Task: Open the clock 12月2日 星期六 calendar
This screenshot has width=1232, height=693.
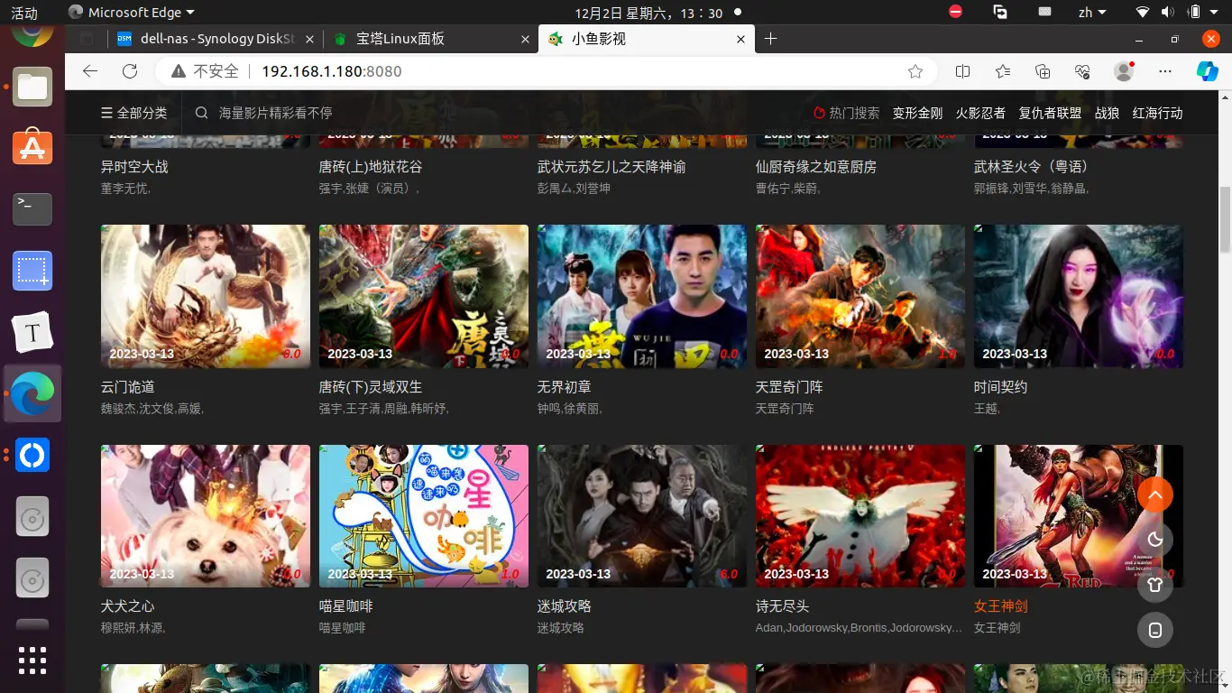Action: [648, 13]
